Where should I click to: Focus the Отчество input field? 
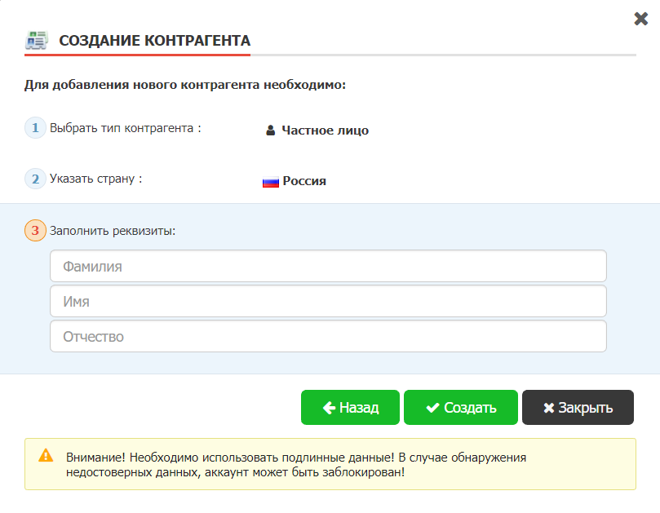328,336
